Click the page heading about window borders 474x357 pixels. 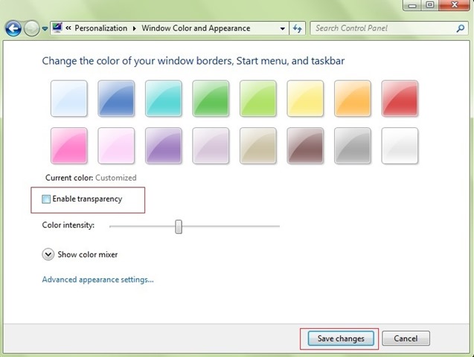click(193, 61)
